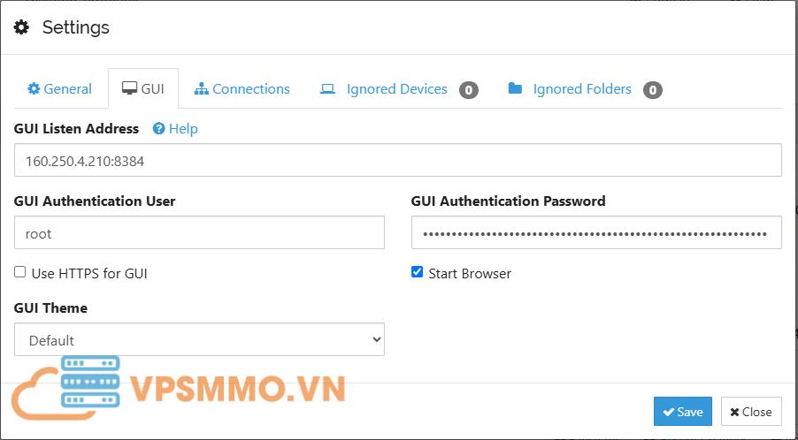Screen dimensions: 798x440
Task: Enable Use HTTPS for GUI checkbox
Action: (20, 272)
